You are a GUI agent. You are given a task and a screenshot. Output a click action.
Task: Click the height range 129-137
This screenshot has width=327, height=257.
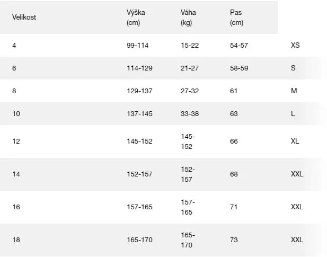pyautogui.click(x=139, y=91)
